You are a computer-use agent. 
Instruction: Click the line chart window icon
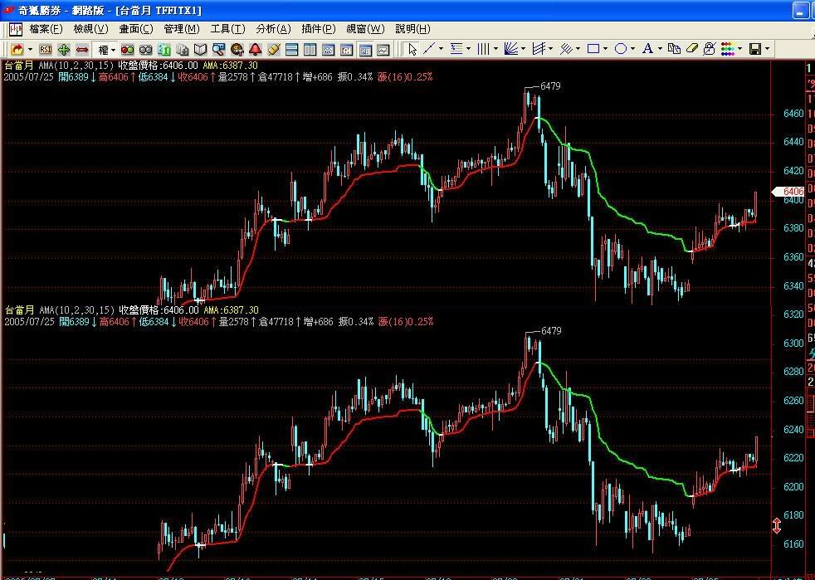click(x=383, y=50)
